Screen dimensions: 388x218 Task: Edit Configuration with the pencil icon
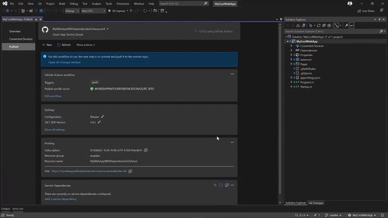[102, 117]
